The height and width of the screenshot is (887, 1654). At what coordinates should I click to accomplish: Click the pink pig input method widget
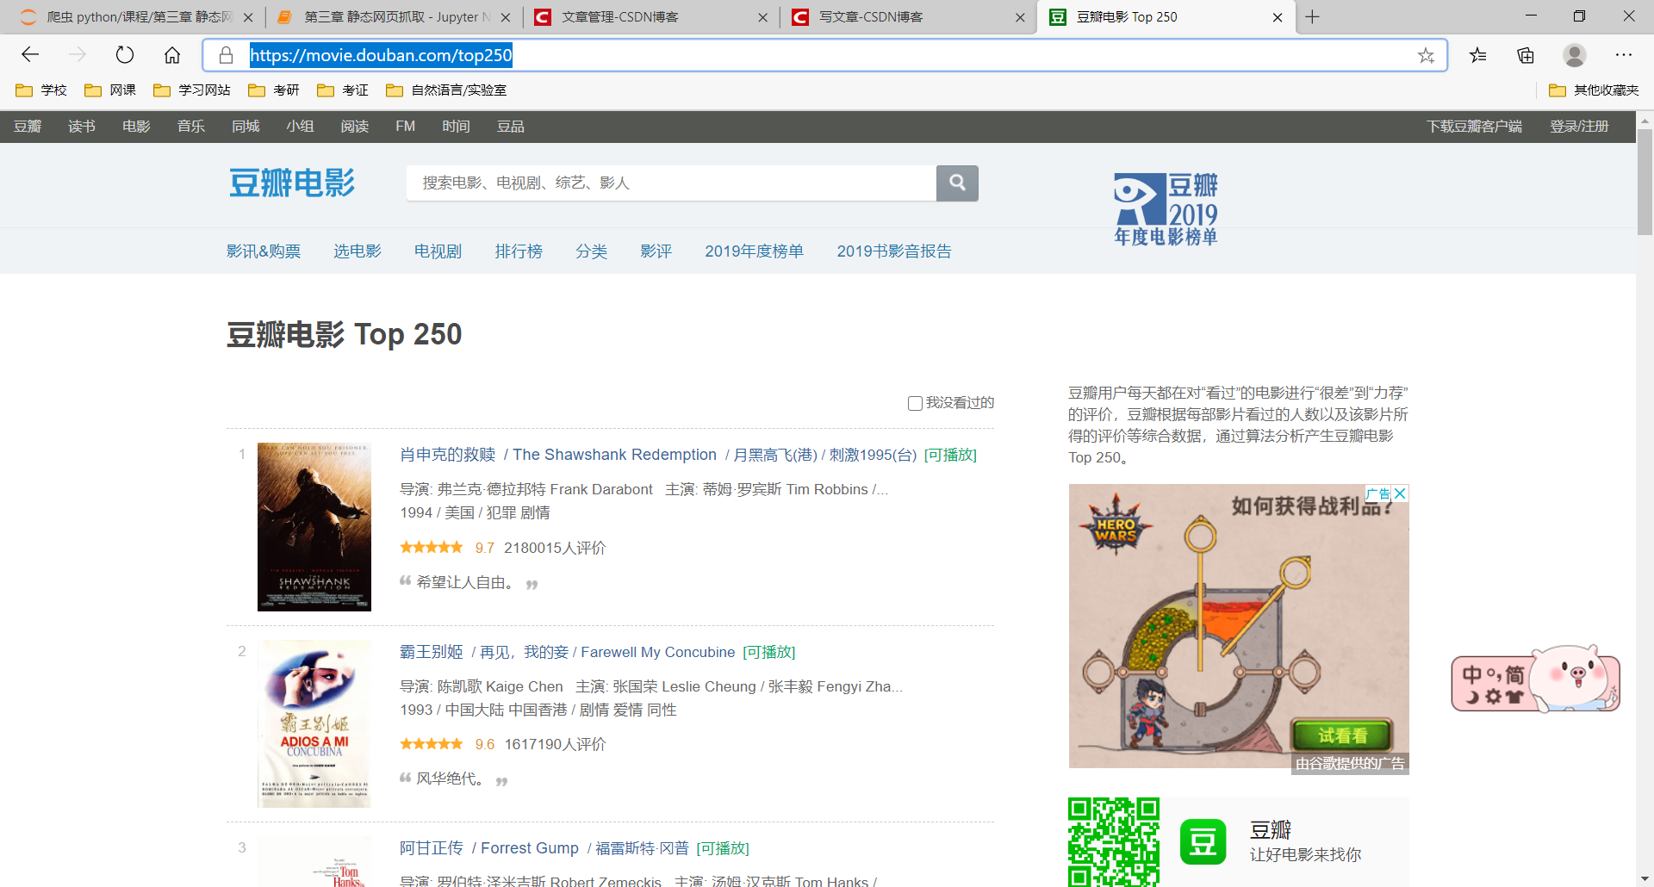coord(1535,680)
